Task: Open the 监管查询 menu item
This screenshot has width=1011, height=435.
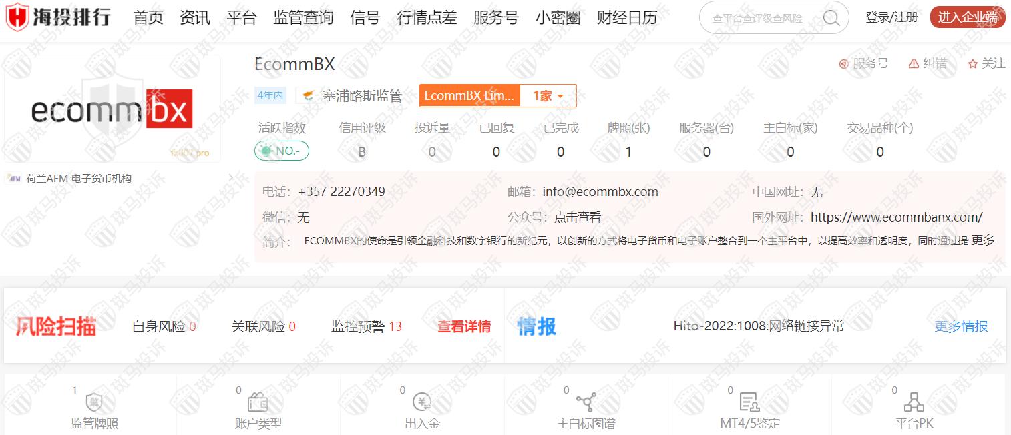Action: click(x=303, y=18)
